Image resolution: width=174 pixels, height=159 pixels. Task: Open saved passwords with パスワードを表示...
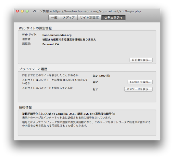point(138,89)
